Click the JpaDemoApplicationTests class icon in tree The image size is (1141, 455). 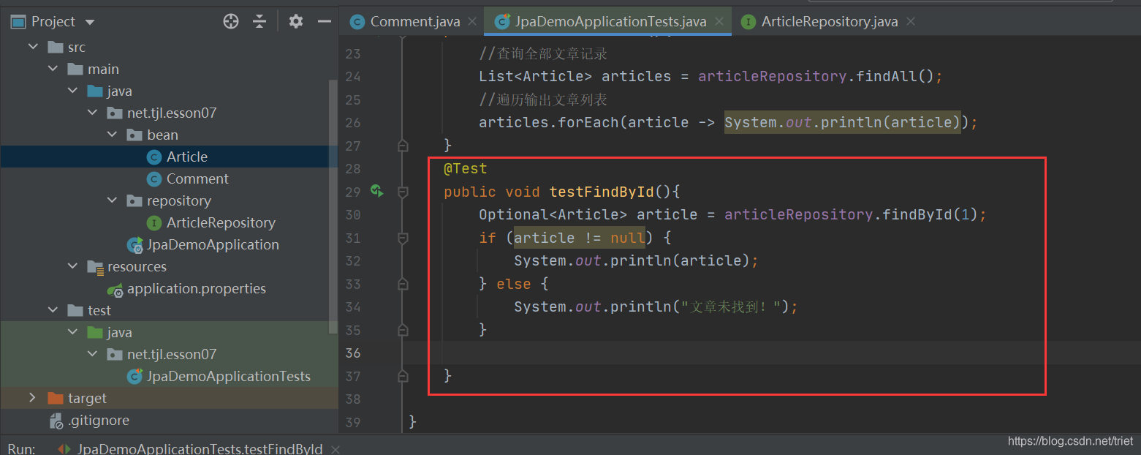click(x=134, y=377)
